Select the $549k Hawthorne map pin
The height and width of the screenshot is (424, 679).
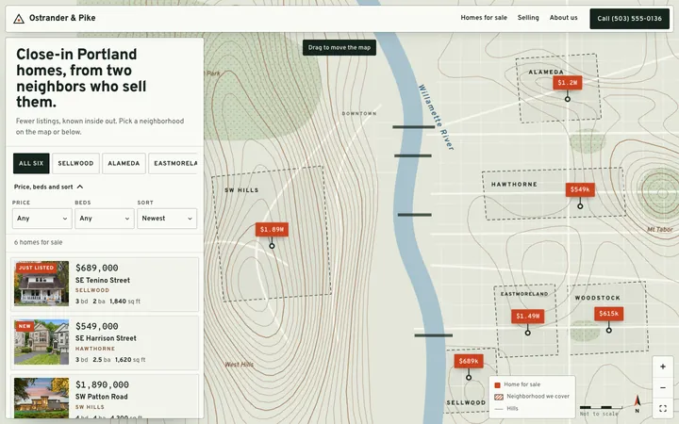pyautogui.click(x=580, y=189)
